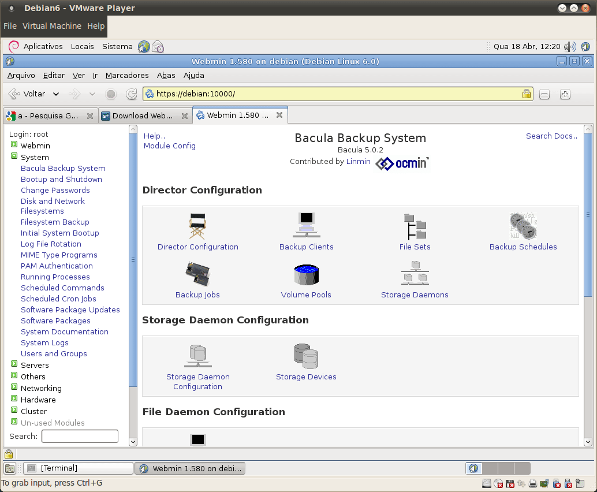Open the Volume Pools tank icon
Image resolution: width=597 pixels, height=492 pixels.
pos(306,274)
